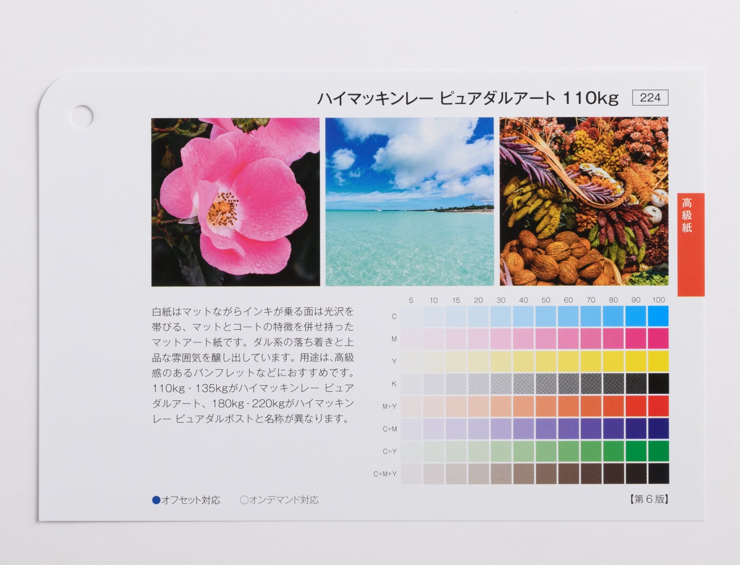The image size is (740, 565).
Task: Pick the 100% cyan swatch
Action: [x=658, y=317]
